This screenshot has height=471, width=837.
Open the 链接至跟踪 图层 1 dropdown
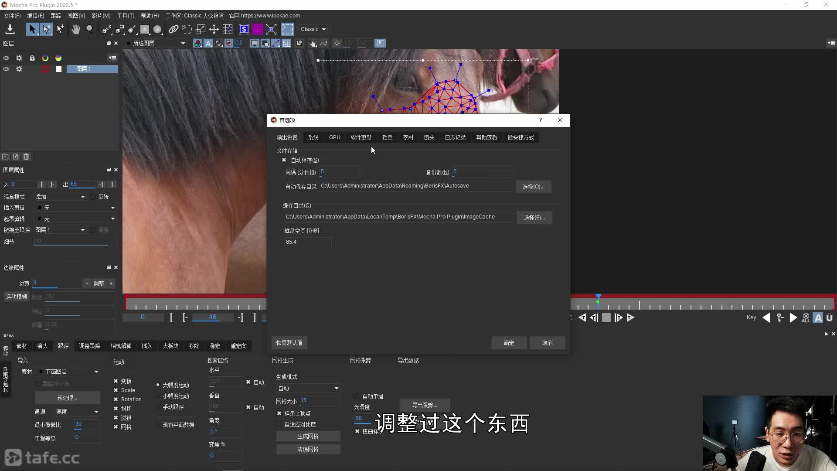point(60,229)
